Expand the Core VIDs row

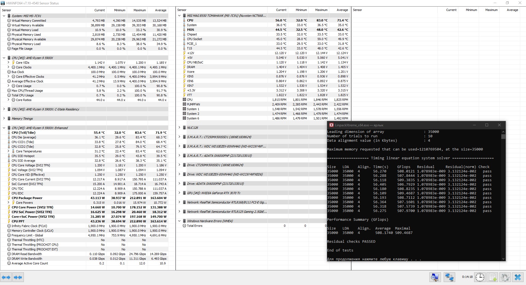pos(9,63)
